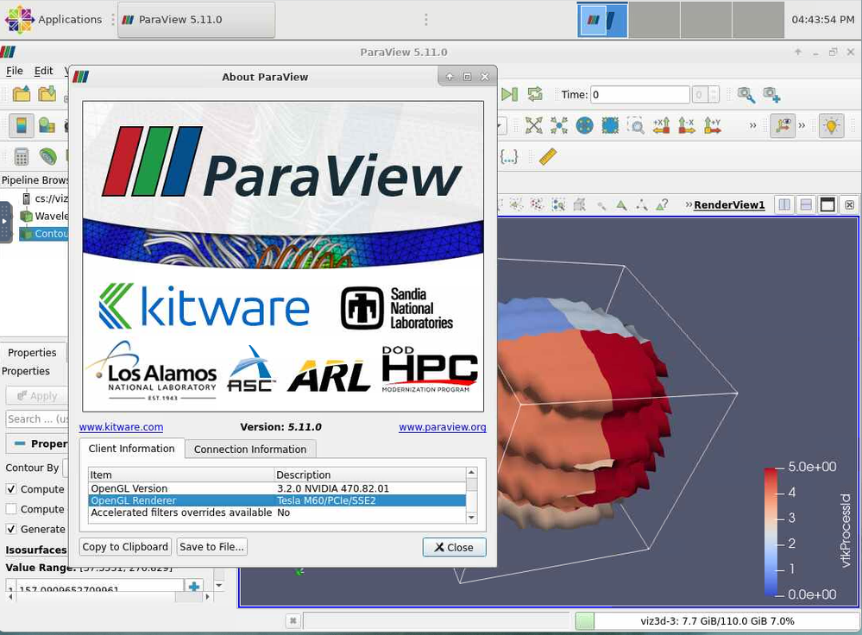Maximize the RenderView1 layout
Screen dimensions: 862x635
[827, 205]
